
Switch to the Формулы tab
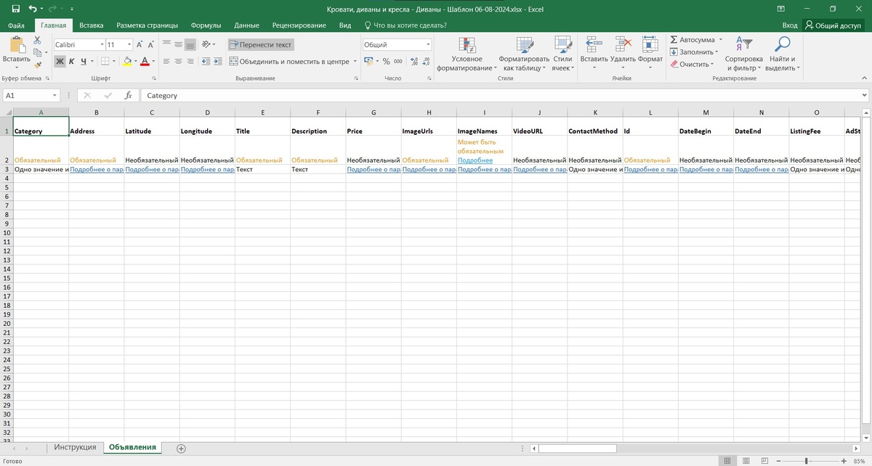click(206, 25)
